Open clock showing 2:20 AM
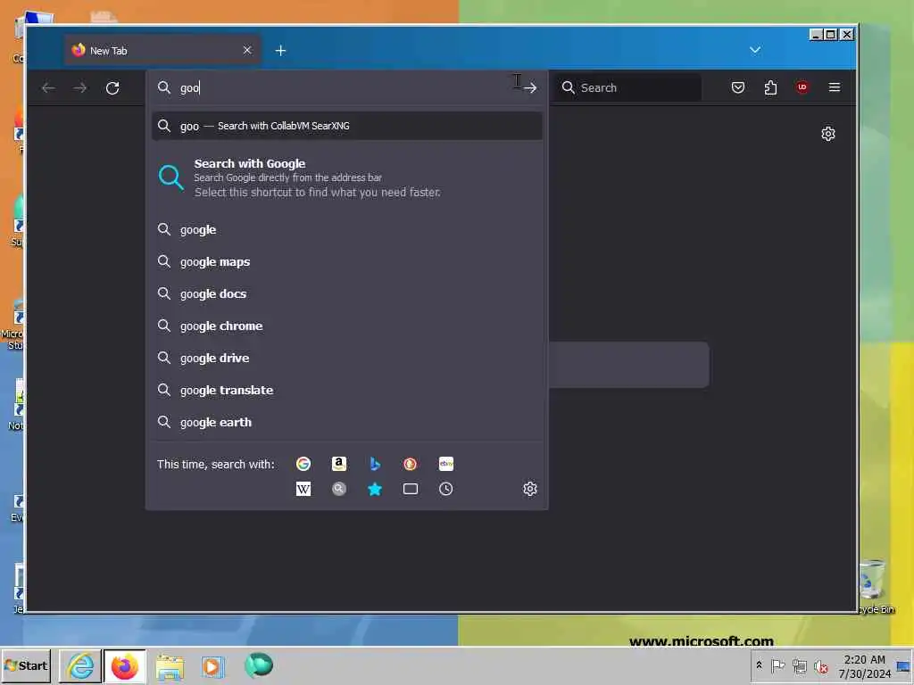 (x=864, y=666)
